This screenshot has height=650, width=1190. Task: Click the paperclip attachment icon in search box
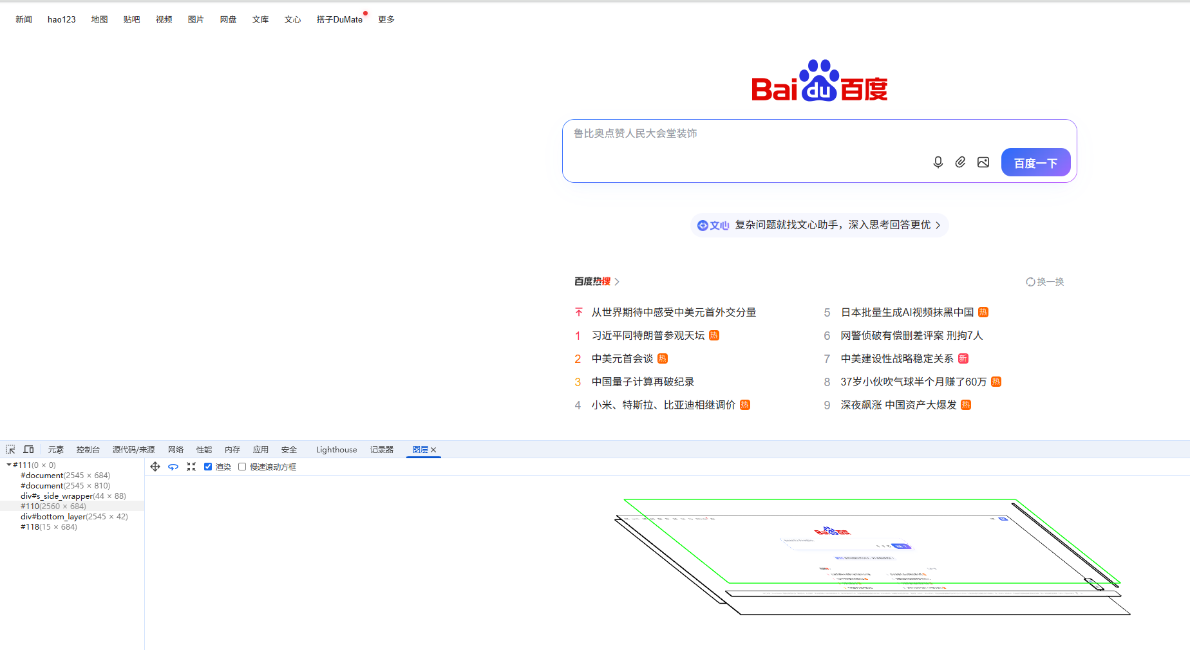point(960,162)
